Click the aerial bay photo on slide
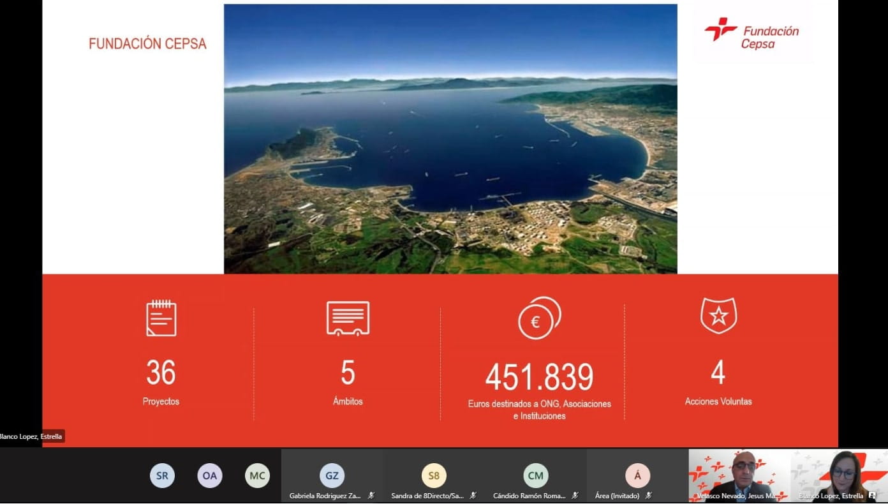 [450, 139]
